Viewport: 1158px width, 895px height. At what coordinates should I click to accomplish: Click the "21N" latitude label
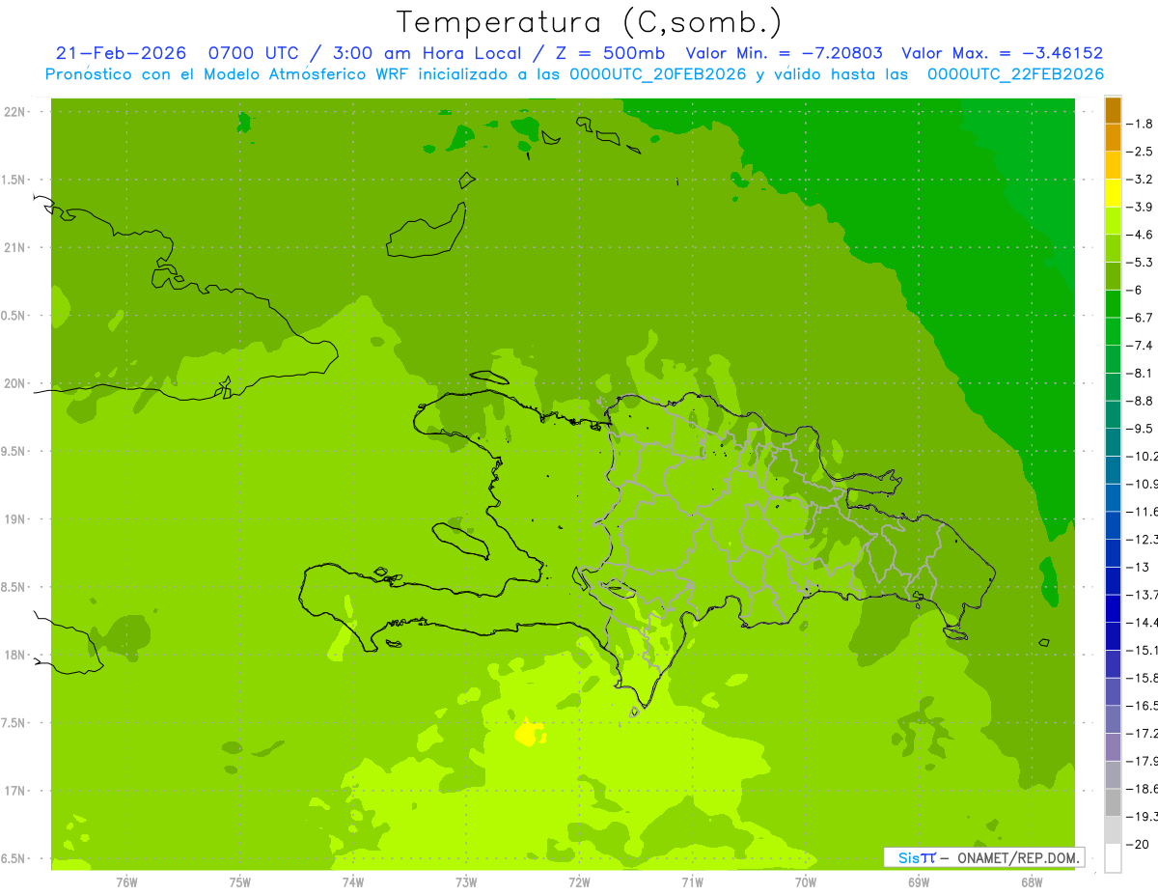pos(14,247)
